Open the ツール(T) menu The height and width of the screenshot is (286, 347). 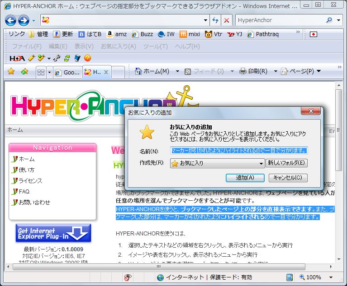click(155, 46)
